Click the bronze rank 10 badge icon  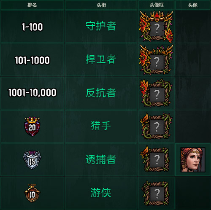click(32, 193)
